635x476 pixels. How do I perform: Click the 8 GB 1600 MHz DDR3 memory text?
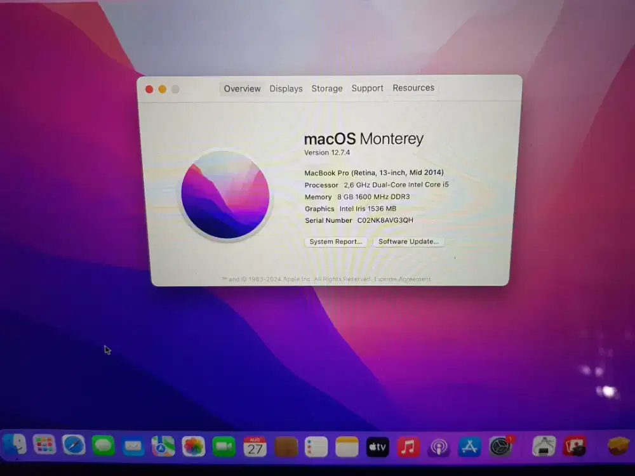click(x=373, y=197)
